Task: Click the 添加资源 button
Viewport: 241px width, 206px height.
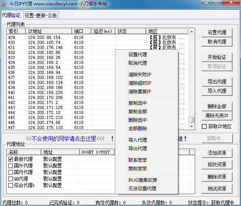Action: click(x=217, y=153)
